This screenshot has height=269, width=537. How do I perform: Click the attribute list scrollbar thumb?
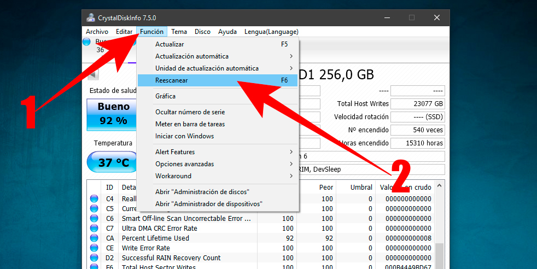point(440,256)
